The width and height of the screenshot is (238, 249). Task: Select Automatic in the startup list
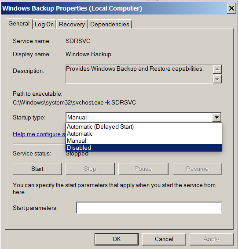pos(144,134)
